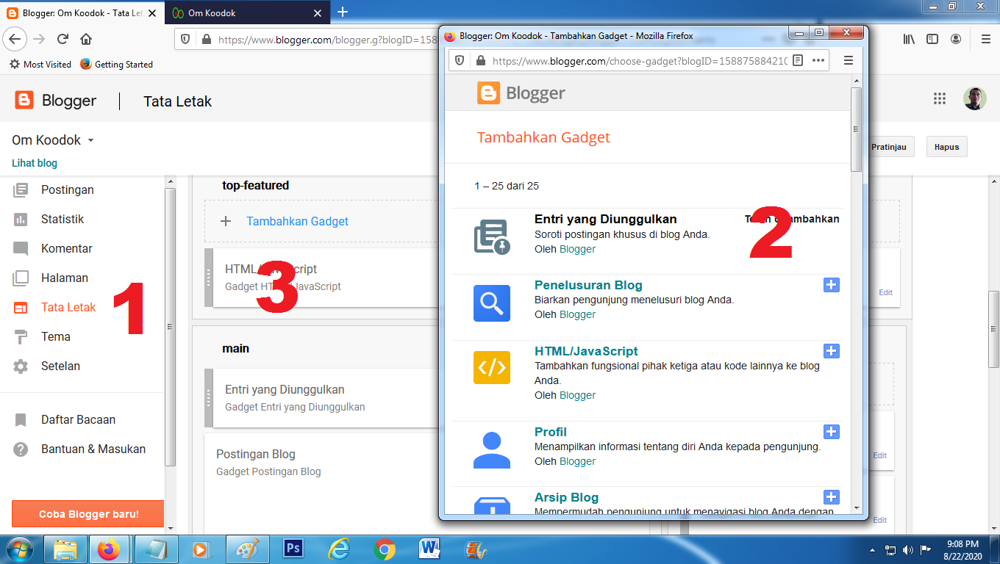Open Komentar in the Blogger sidebar

point(67,248)
